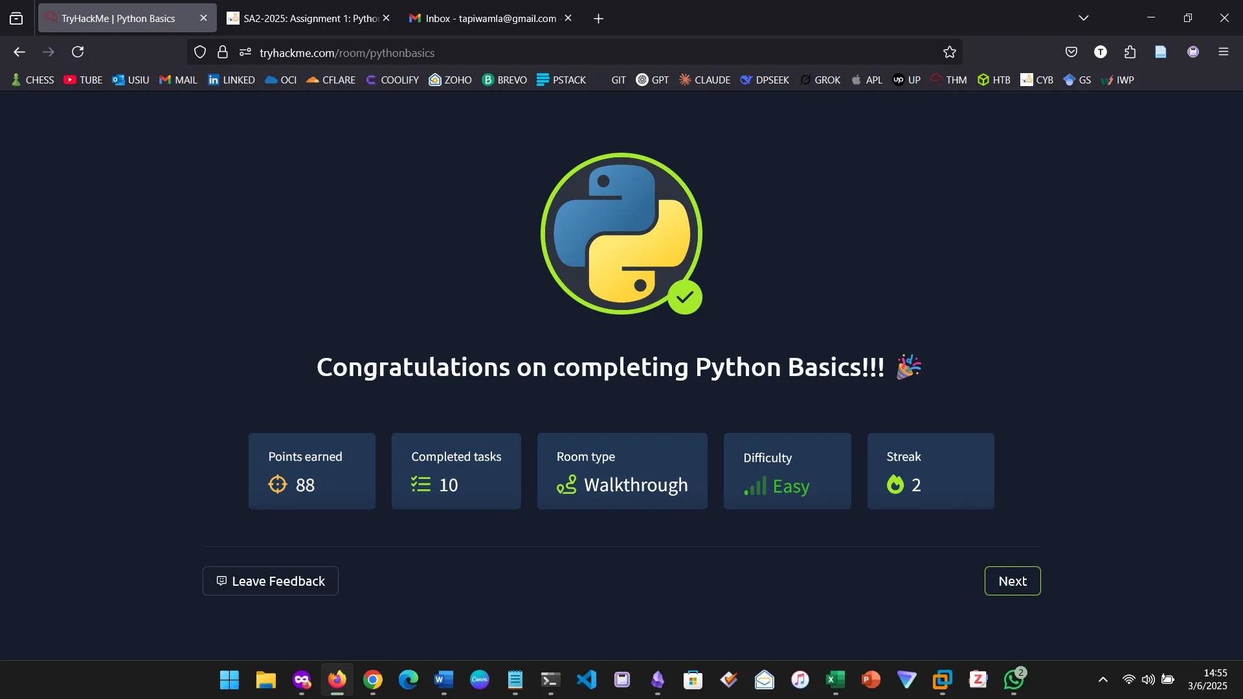Open the Firefox extensions puzzle icon
The image size is (1243, 699).
point(1130,52)
